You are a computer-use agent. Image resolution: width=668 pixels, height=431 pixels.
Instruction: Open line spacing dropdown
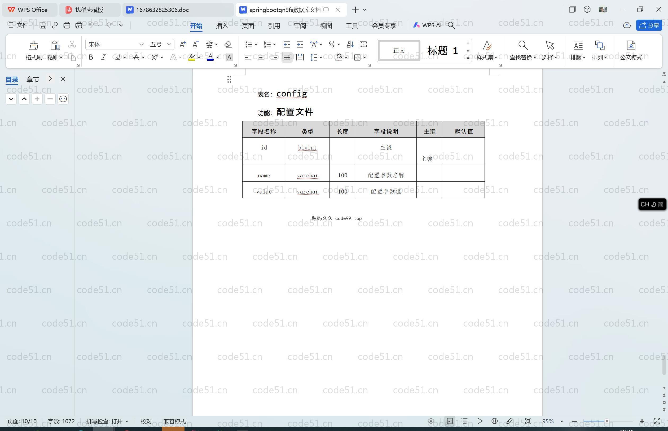click(x=321, y=57)
